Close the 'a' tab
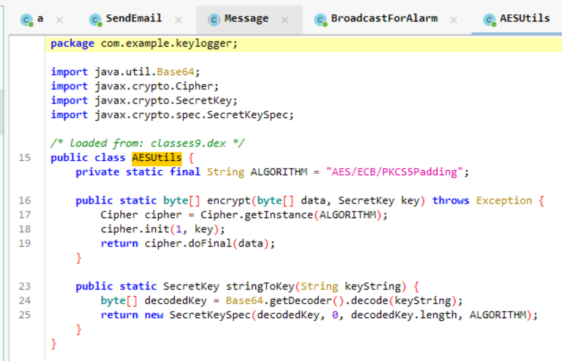The width and height of the screenshot is (562, 361). click(59, 20)
